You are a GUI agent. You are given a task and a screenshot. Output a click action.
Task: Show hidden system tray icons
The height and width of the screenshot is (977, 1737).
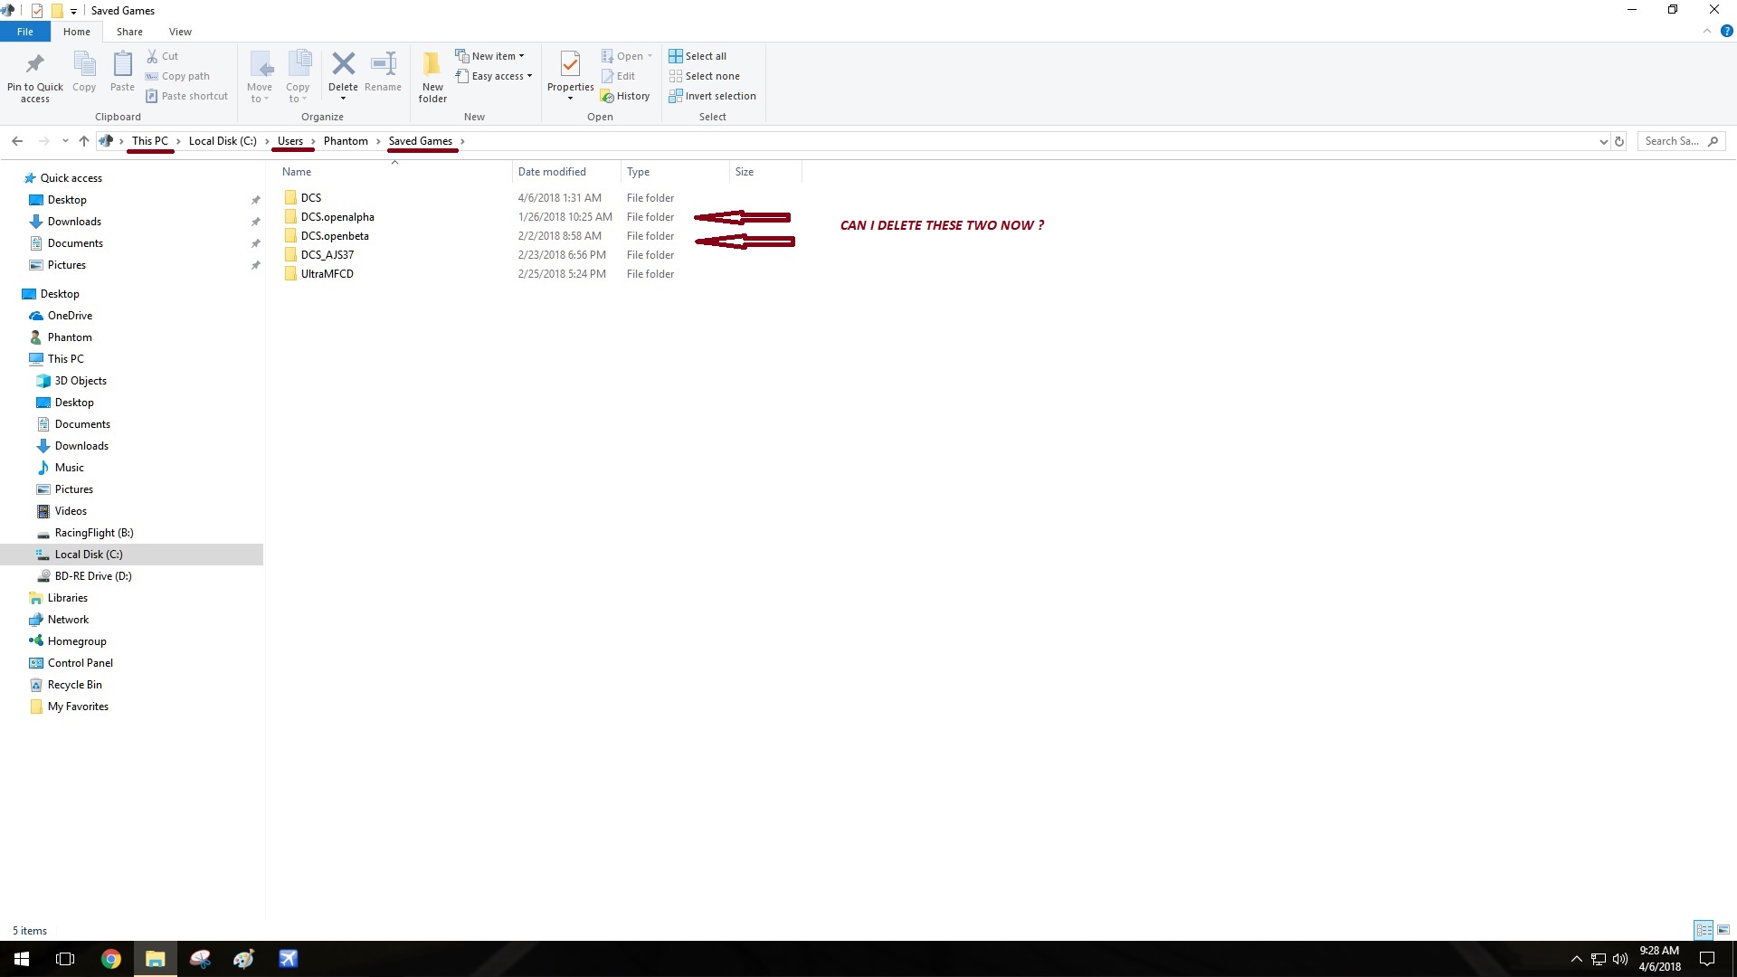pos(1576,959)
